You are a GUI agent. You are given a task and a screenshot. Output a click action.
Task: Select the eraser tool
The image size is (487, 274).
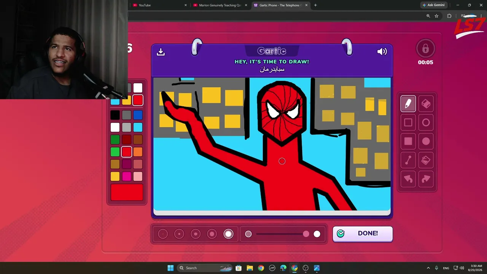426,104
